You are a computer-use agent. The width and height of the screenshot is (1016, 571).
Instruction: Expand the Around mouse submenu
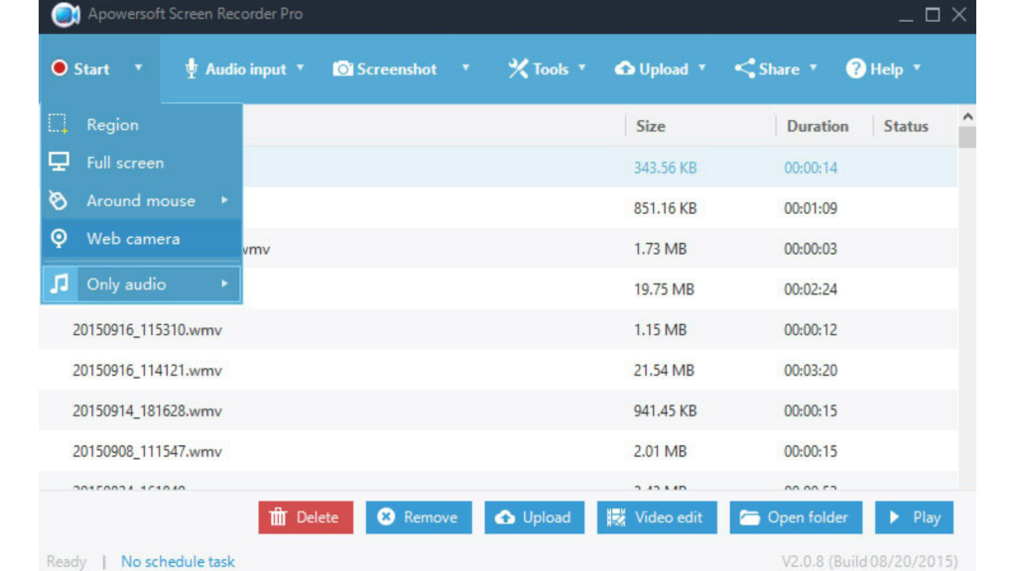click(x=224, y=200)
